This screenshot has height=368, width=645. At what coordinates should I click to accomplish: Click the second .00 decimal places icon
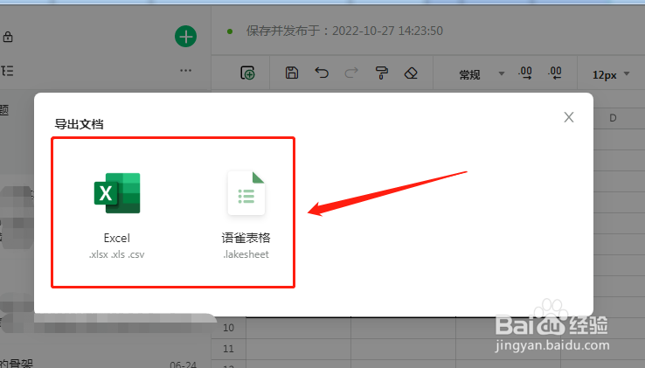(x=554, y=73)
